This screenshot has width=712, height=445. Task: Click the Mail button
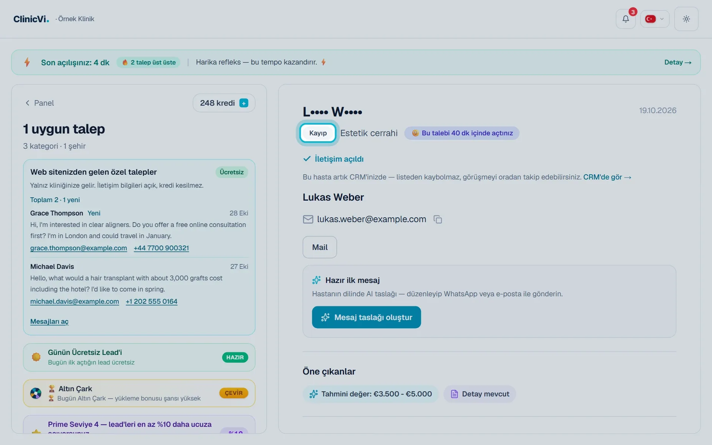pos(320,247)
